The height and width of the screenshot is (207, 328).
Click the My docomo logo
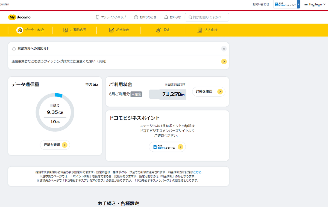pyautogui.click(x=19, y=17)
